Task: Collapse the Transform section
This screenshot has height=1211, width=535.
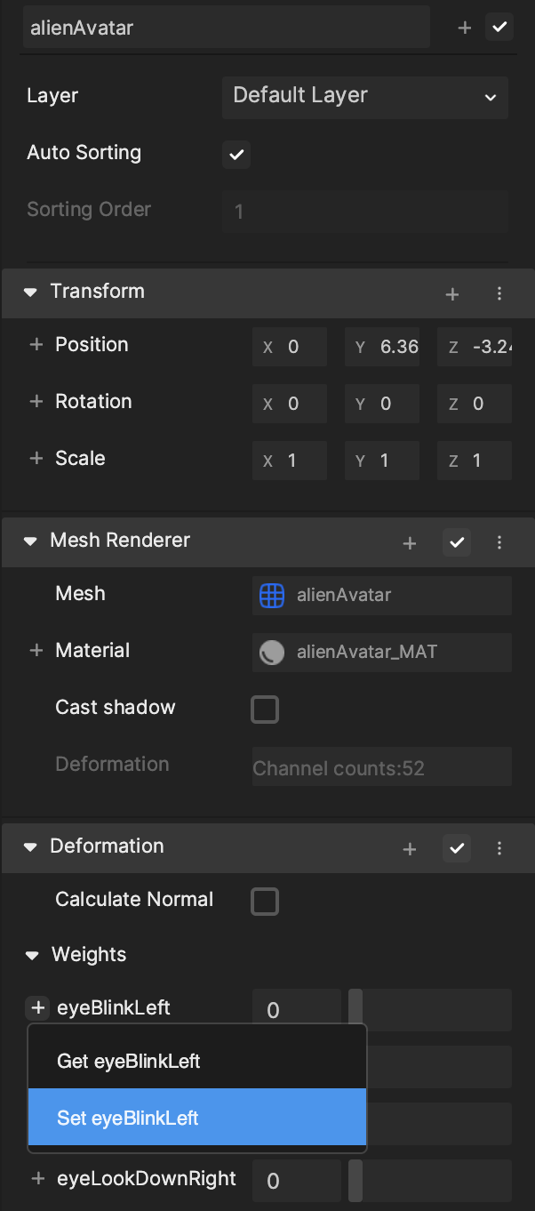Action: [30, 292]
